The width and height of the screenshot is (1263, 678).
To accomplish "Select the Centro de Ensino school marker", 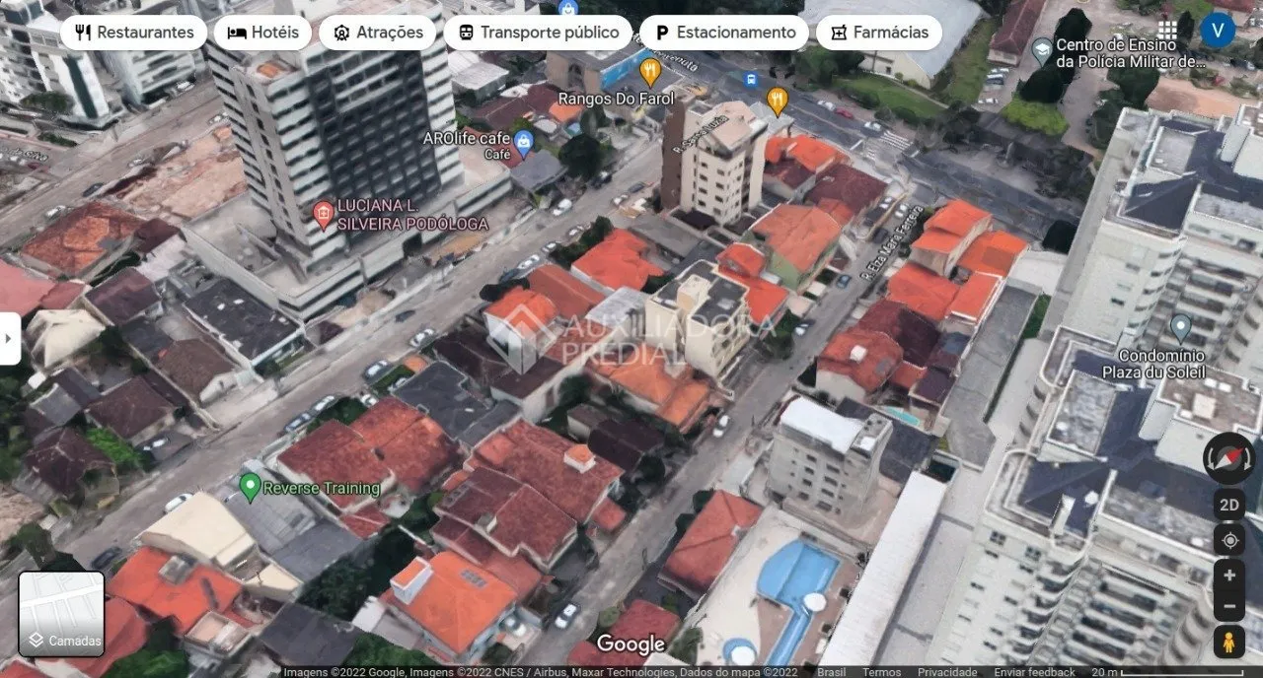I will coord(1040,49).
